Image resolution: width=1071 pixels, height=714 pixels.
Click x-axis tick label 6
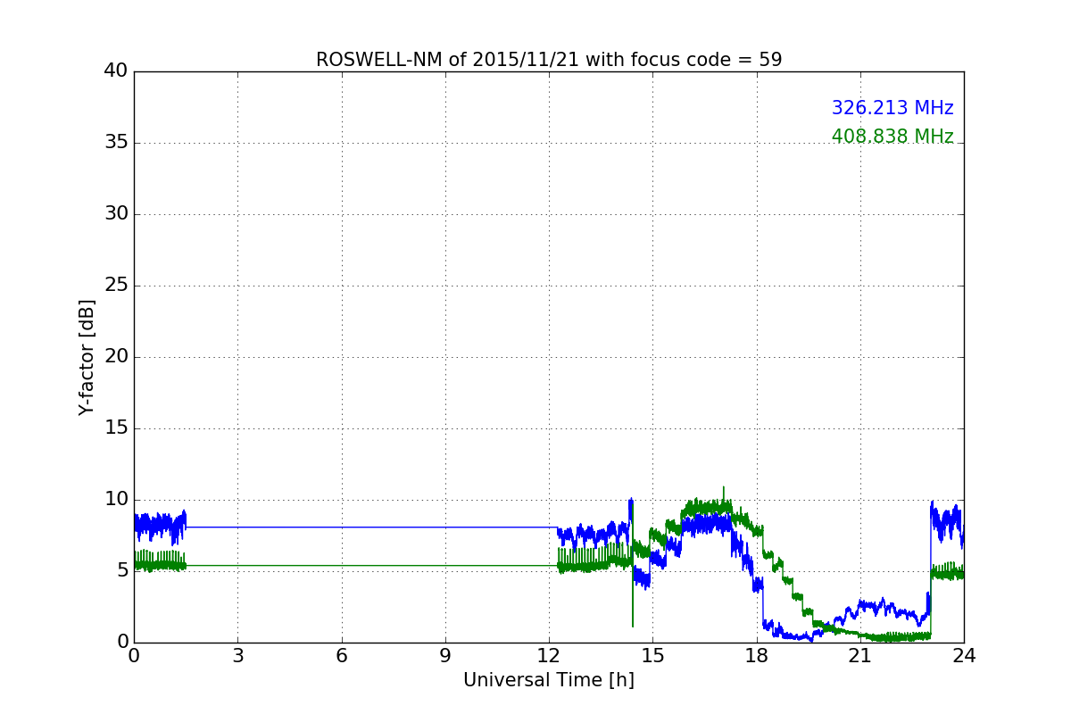tap(341, 656)
